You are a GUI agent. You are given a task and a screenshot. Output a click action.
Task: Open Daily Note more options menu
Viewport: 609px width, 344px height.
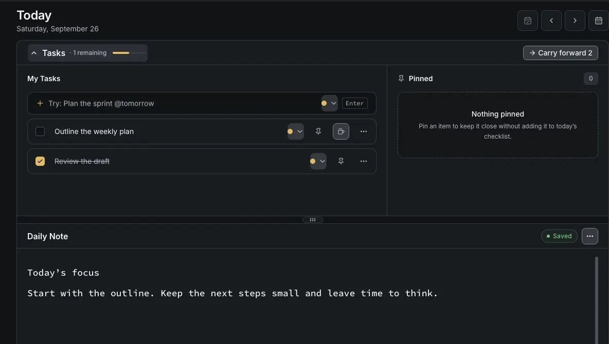pos(589,236)
